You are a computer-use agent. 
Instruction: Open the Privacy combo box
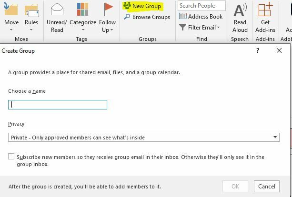point(144,138)
